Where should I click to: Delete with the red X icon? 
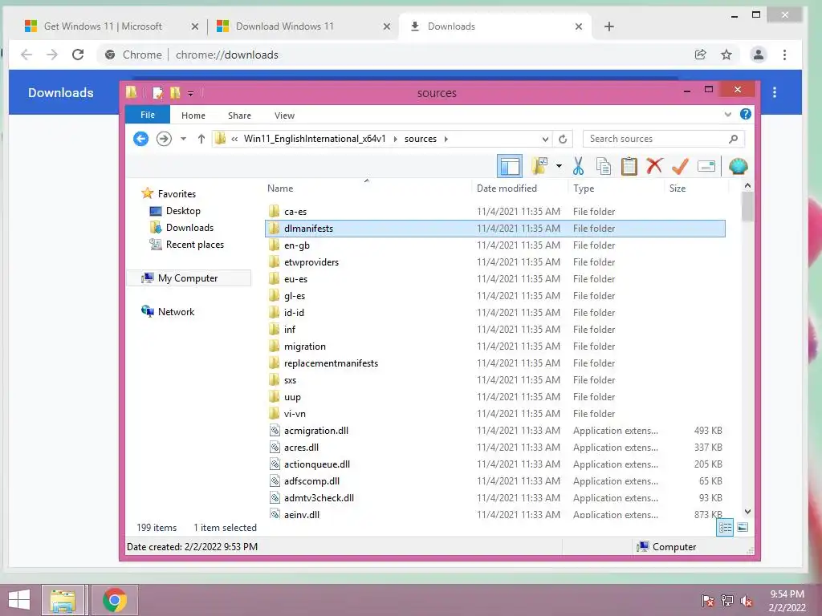[x=654, y=167]
